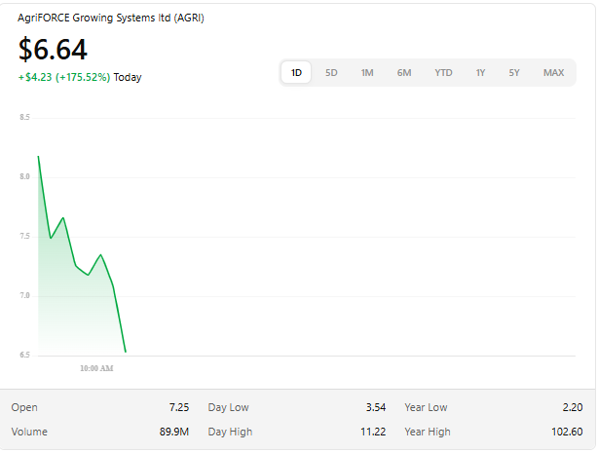Click the volume value 89.9M
Screen dimensions: 598x452
174,432
